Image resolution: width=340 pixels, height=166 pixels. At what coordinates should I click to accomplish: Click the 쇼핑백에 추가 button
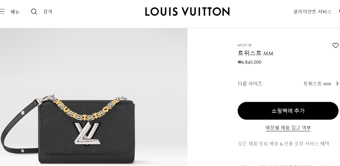tap(288, 111)
